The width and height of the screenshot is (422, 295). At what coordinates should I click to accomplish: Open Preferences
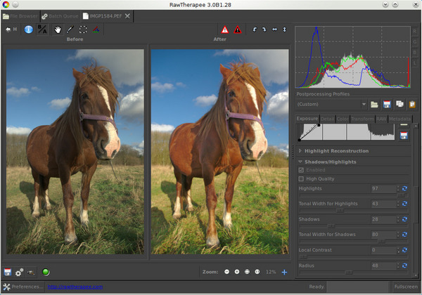(x=23, y=287)
